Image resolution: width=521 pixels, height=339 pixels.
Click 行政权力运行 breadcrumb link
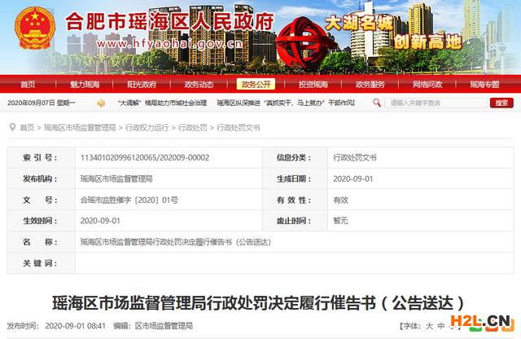pyautogui.click(x=147, y=128)
